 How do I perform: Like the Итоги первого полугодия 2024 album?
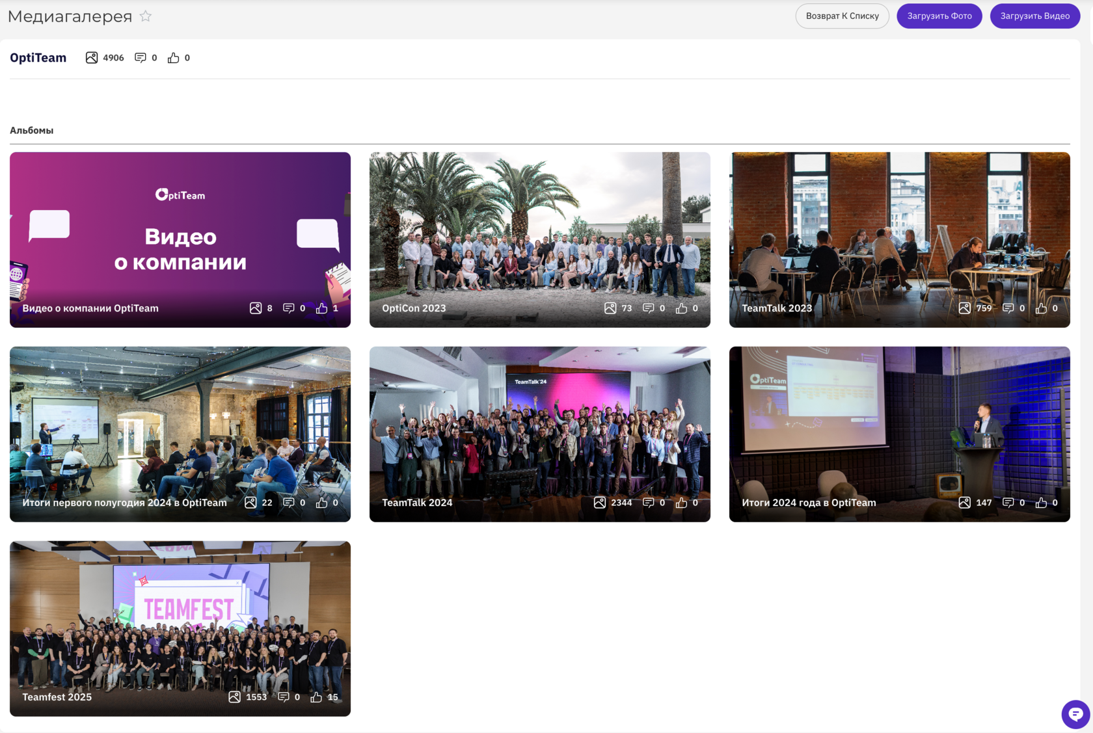321,503
